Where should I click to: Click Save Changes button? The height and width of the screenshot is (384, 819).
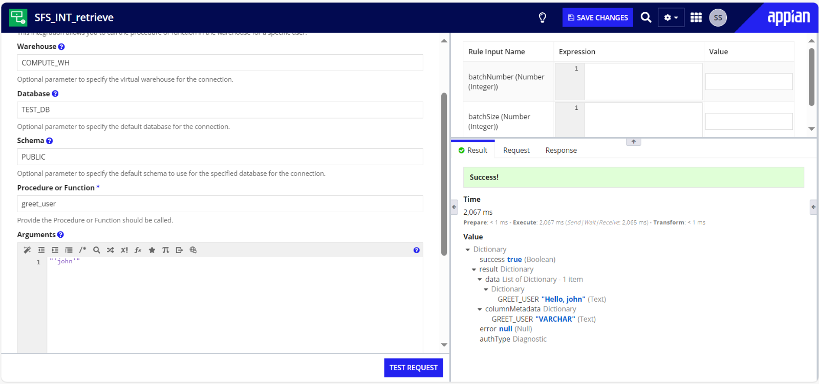pyautogui.click(x=598, y=17)
